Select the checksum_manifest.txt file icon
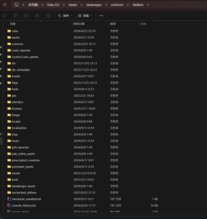 coord(9,199)
